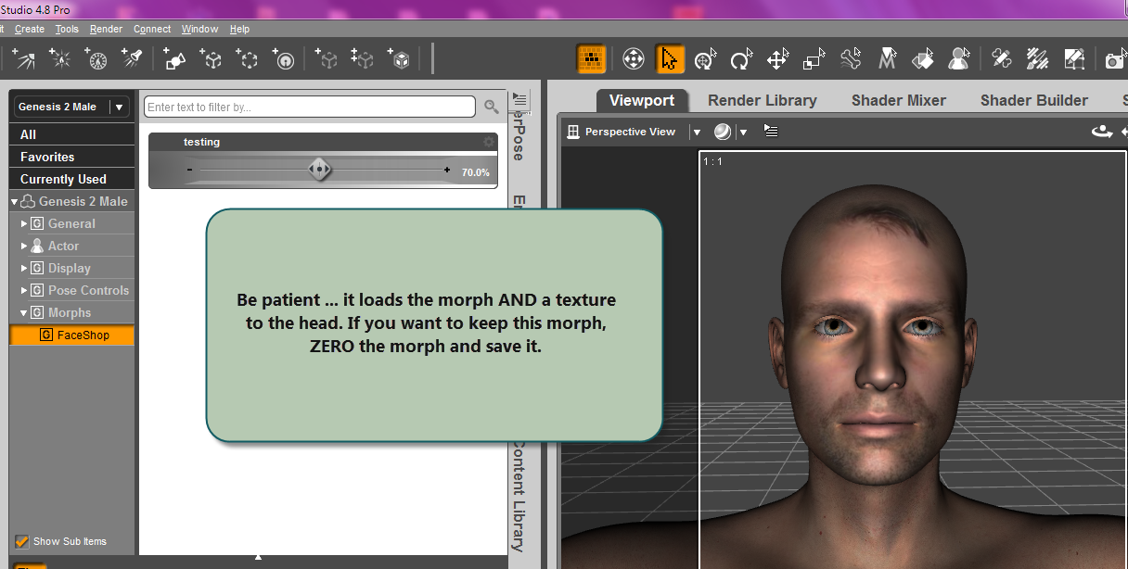Select the Universal manipulator tool
The image size is (1128, 569).
(x=634, y=60)
